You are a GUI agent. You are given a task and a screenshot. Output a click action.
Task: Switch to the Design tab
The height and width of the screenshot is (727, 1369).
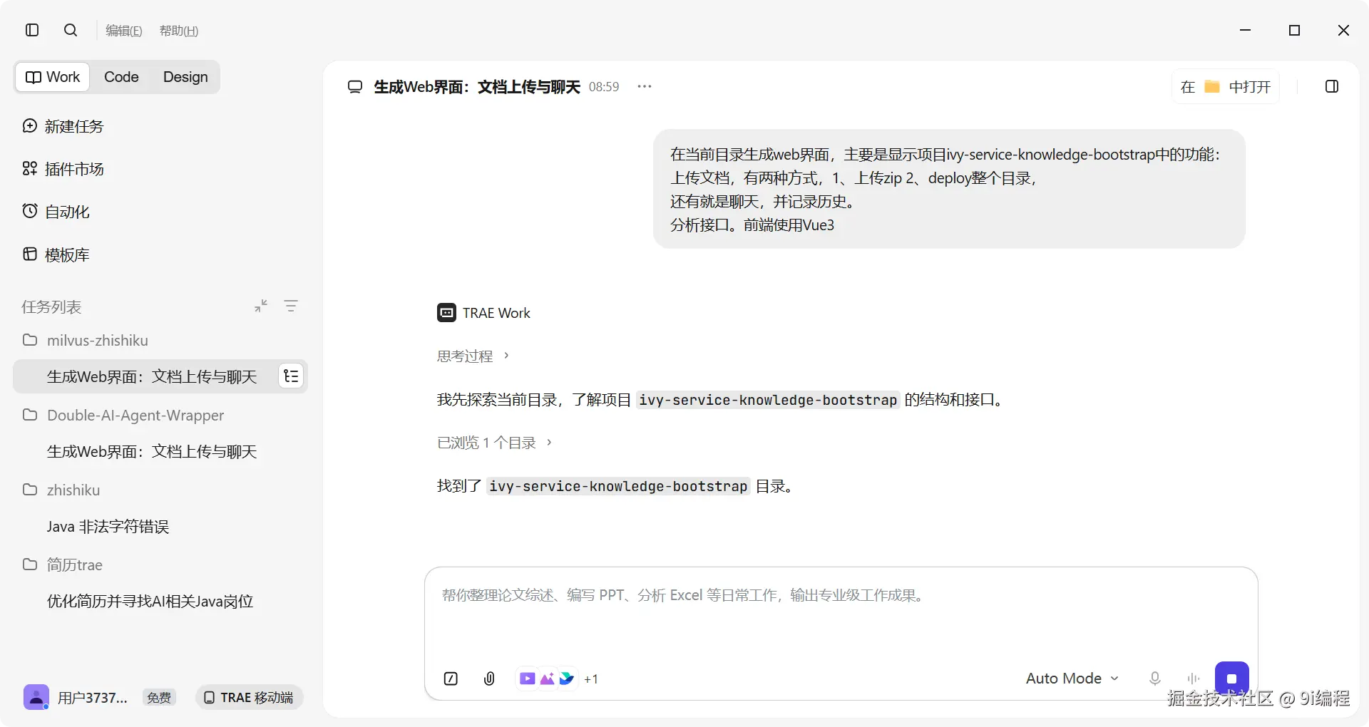(185, 77)
